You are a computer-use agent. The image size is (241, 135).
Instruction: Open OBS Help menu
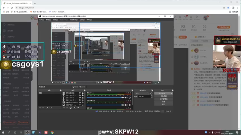coord(89,20)
